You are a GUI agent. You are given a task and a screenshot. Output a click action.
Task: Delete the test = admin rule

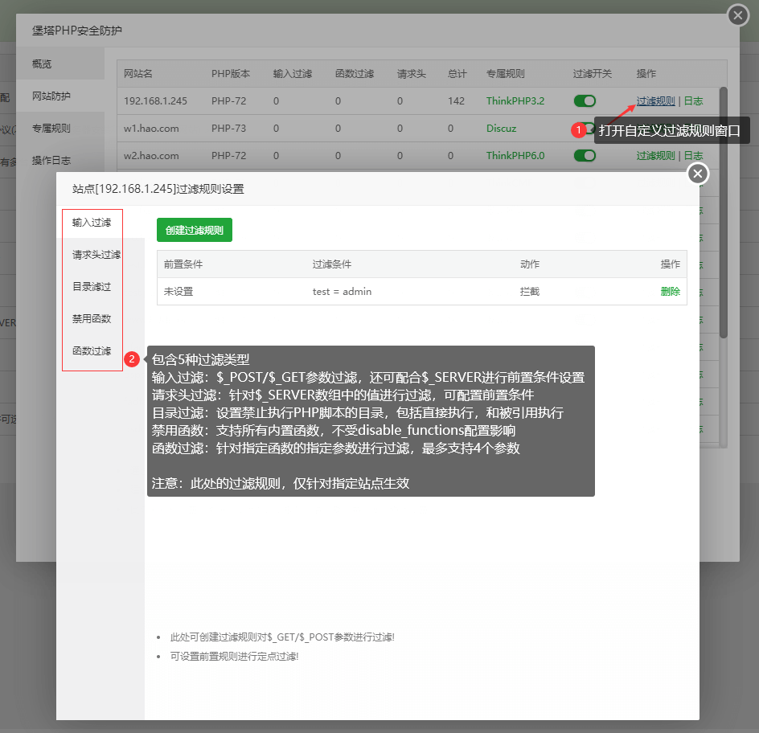click(x=670, y=291)
